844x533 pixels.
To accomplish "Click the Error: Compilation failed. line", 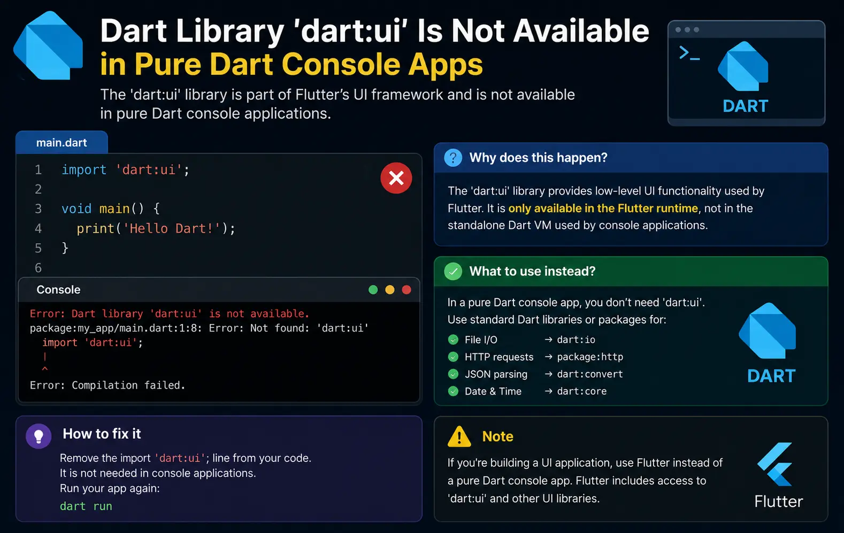I will [108, 385].
